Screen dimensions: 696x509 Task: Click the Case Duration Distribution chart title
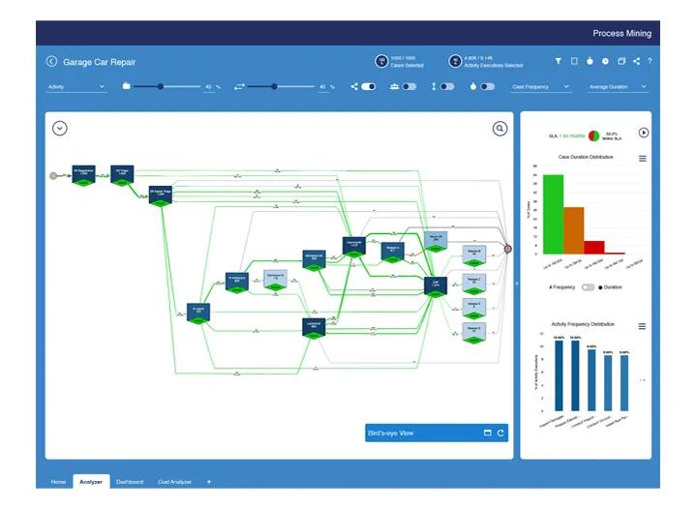586,157
